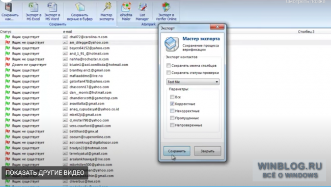The height and width of the screenshot is (187, 331).
Task: Check the 'Непроверенные' checkbox
Action: click(x=172, y=125)
